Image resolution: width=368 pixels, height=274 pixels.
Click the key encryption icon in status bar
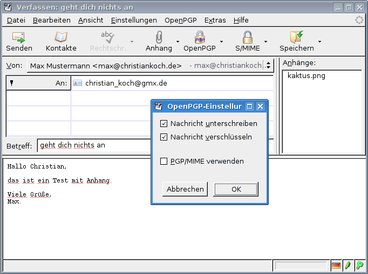pos(359,265)
